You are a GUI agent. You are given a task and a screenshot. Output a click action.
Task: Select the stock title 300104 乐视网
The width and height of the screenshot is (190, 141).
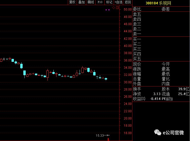click(158, 3)
